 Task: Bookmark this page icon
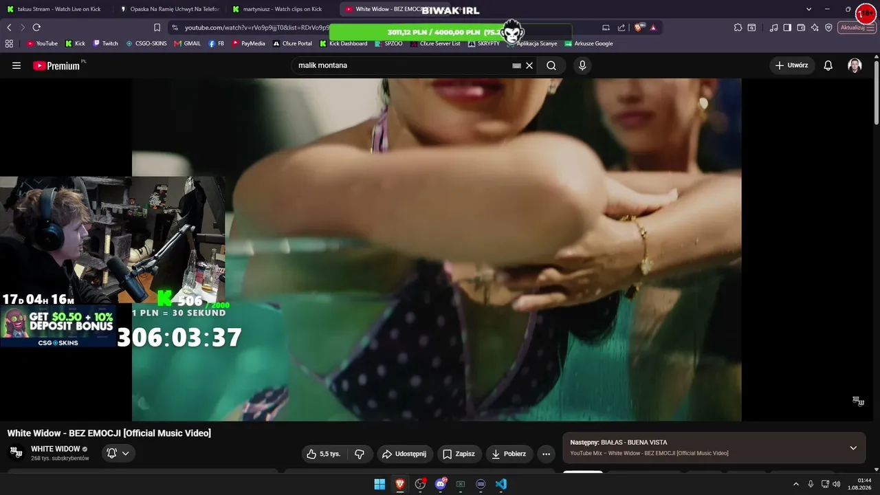tap(157, 27)
